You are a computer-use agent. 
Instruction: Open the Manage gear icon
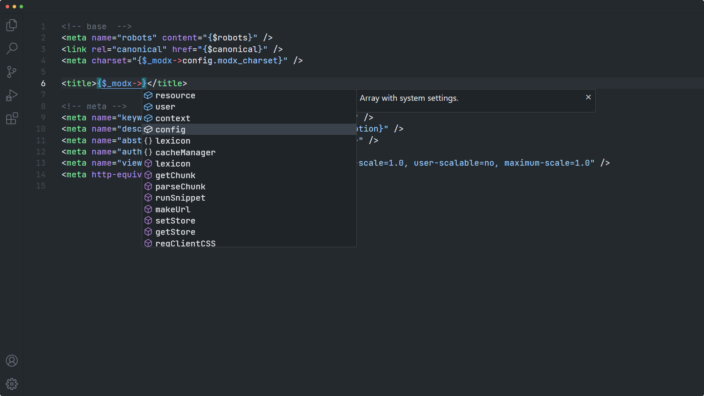coord(12,384)
